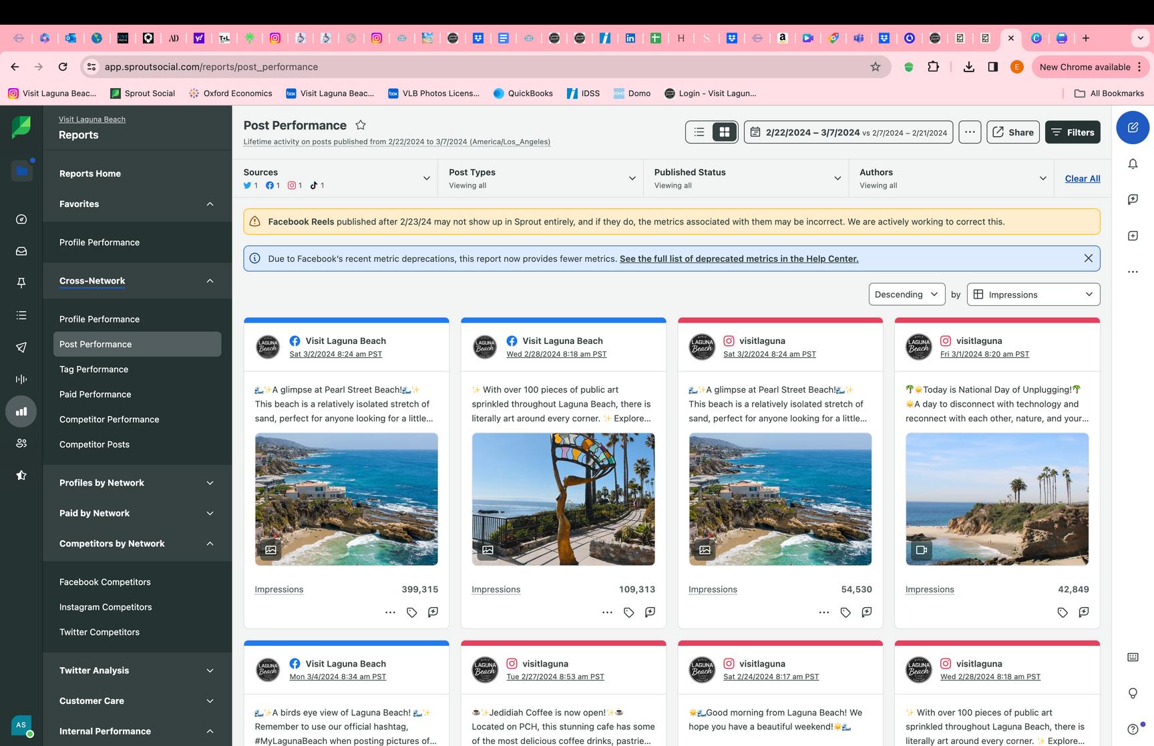Favorite the Post Performance report star
Screen dimensions: 1154x746
tap(361, 125)
